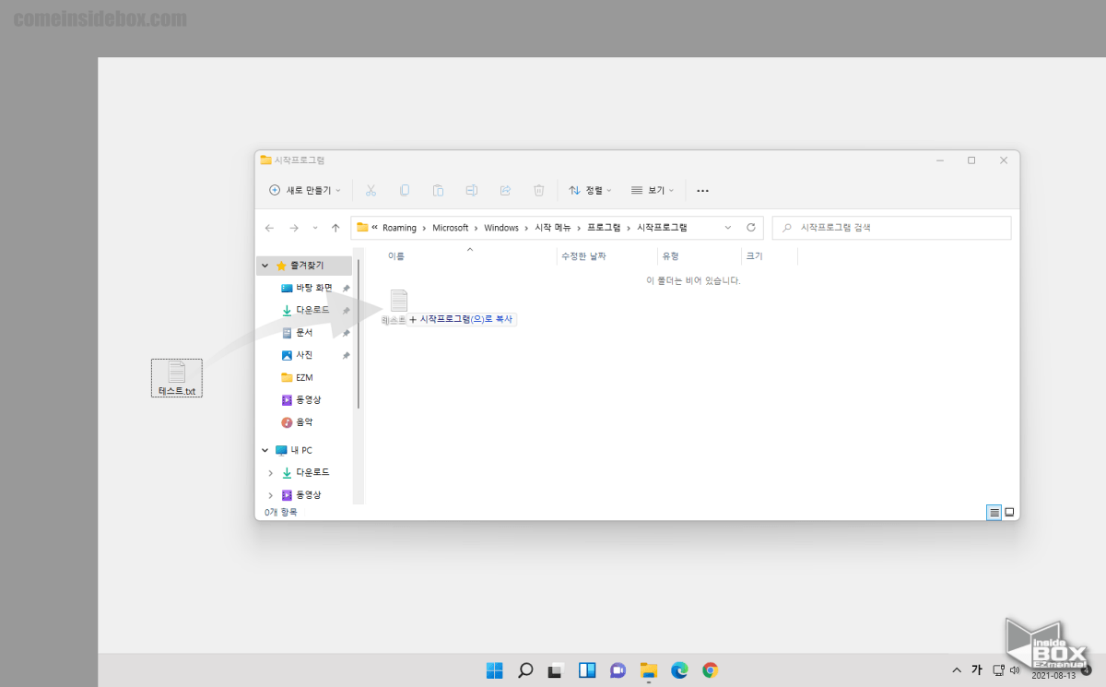
Task: Open the Share icon in the toolbar
Action: click(x=505, y=190)
